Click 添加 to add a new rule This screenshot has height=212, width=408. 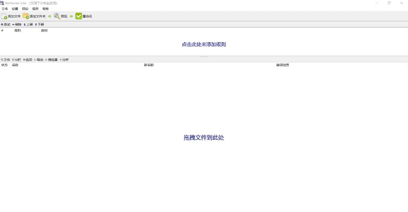pos(6,24)
